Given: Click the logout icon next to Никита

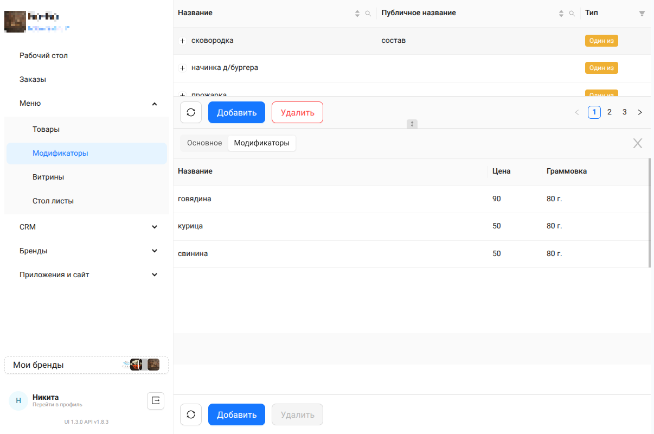Looking at the screenshot, I should (156, 401).
